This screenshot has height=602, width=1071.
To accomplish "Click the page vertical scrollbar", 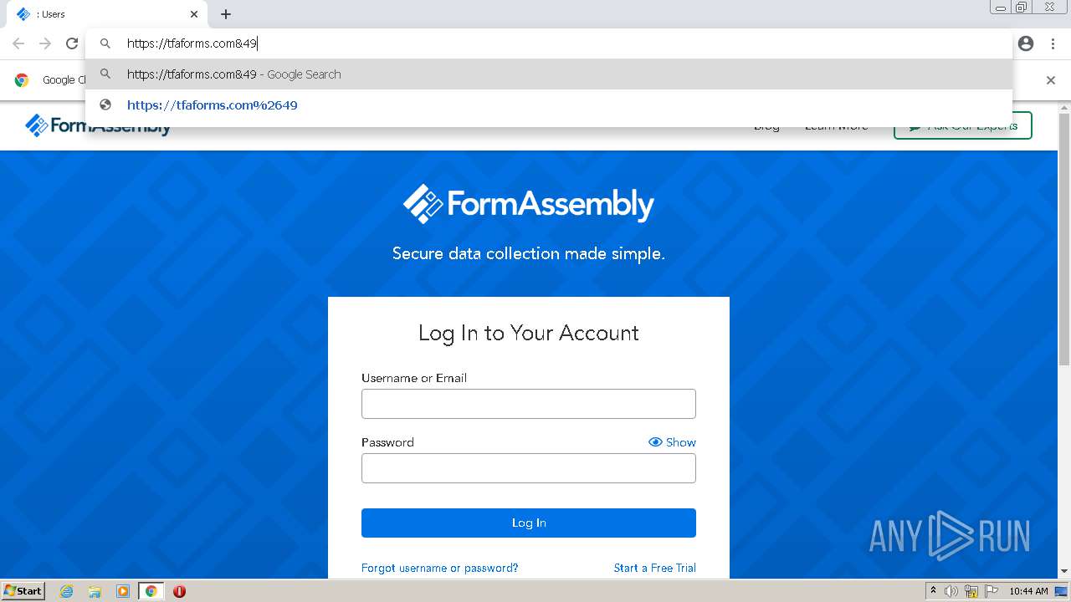I will pyautogui.click(x=1063, y=251).
